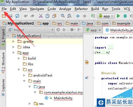Click the Paste clipboard icon
Viewport: 133px width, 107px height.
click(54, 16)
